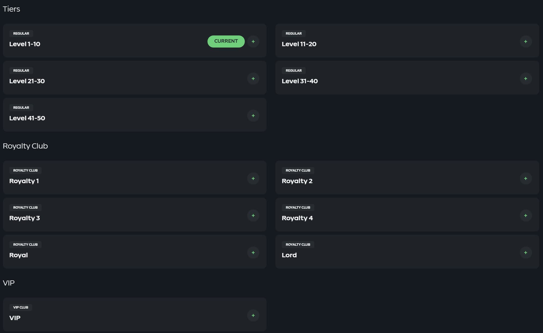Viewport: 543px width, 333px height.
Task: Expand the Level 21-30 tier card
Action: point(253,78)
